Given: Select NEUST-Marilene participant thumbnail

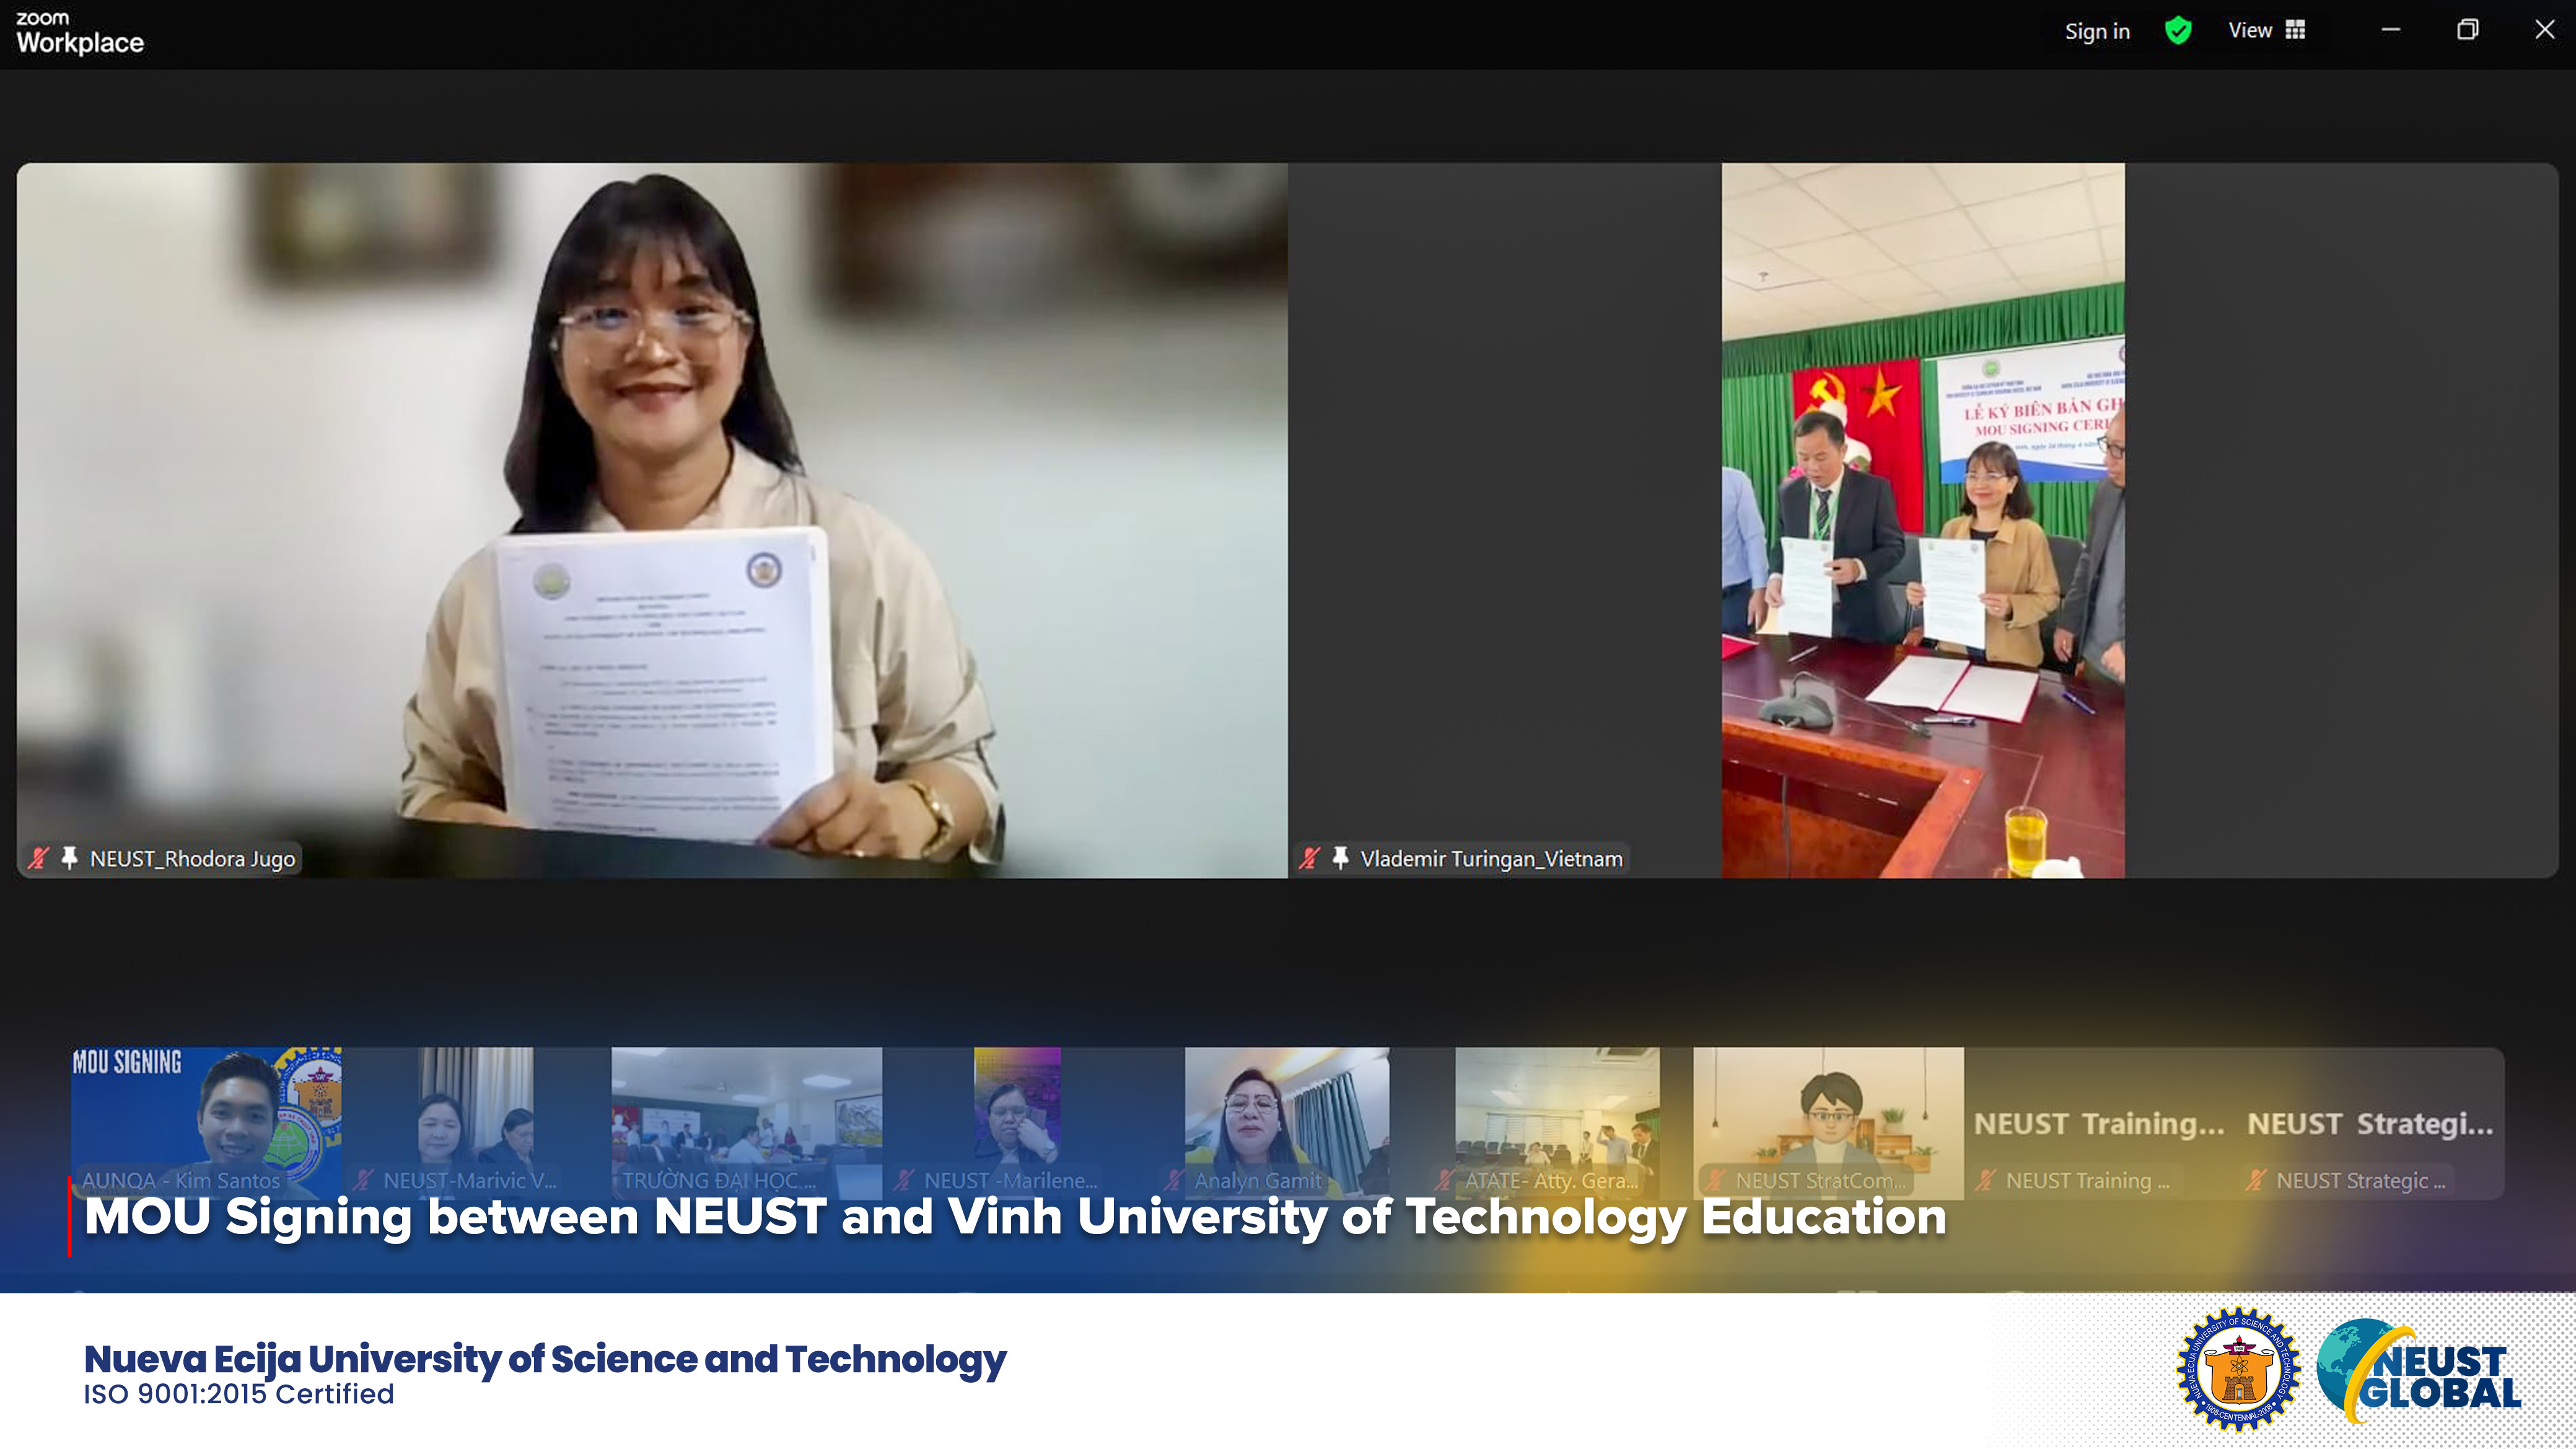Looking at the screenshot, I should [1017, 1123].
